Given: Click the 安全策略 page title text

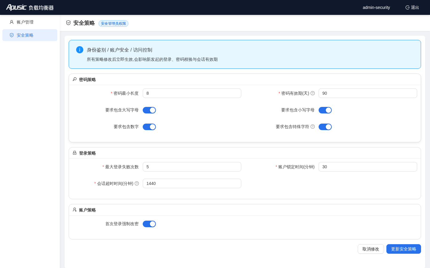Looking at the screenshot, I should click(84, 23).
